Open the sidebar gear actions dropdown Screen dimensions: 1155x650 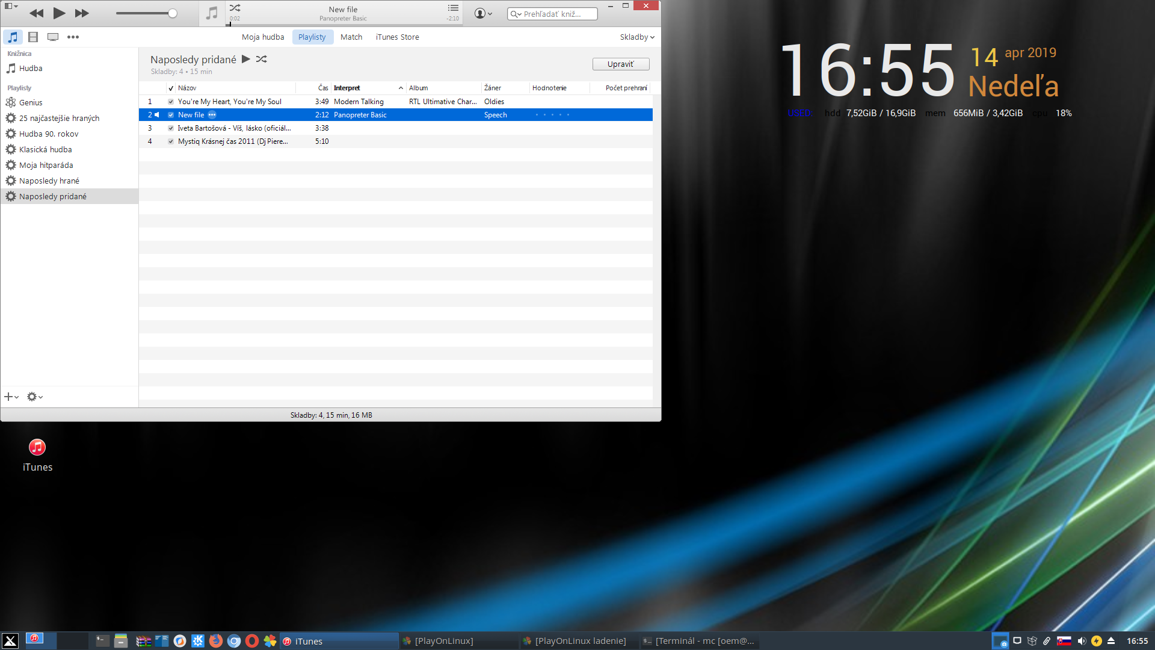pyautogui.click(x=35, y=397)
